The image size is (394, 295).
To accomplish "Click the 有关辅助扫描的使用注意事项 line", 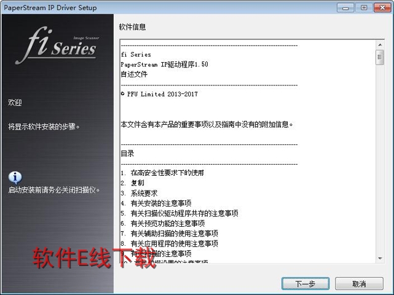I will click(175, 234).
